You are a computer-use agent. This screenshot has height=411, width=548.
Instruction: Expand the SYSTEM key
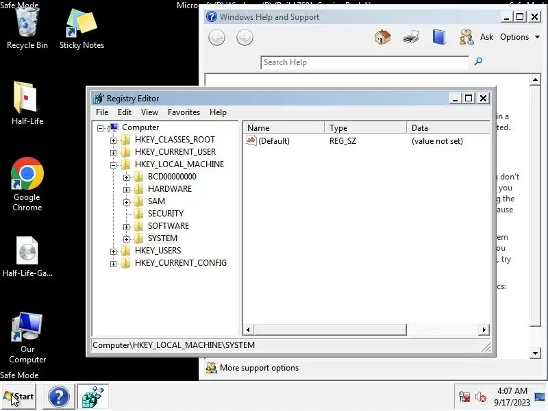[x=126, y=239]
